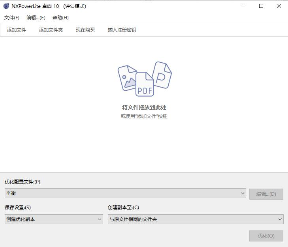This screenshot has height=247, width=288.
Task: Open the 帮助(H) menu
Action: click(60, 18)
